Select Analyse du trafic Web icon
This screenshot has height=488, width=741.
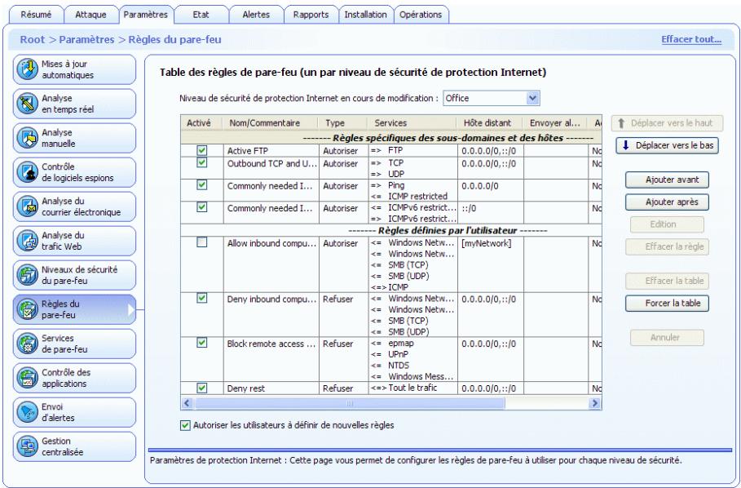[x=28, y=241]
